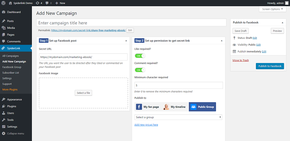Collapse the Step 2 panel arrow
Screen dimensions: 290x141
[221, 41]
